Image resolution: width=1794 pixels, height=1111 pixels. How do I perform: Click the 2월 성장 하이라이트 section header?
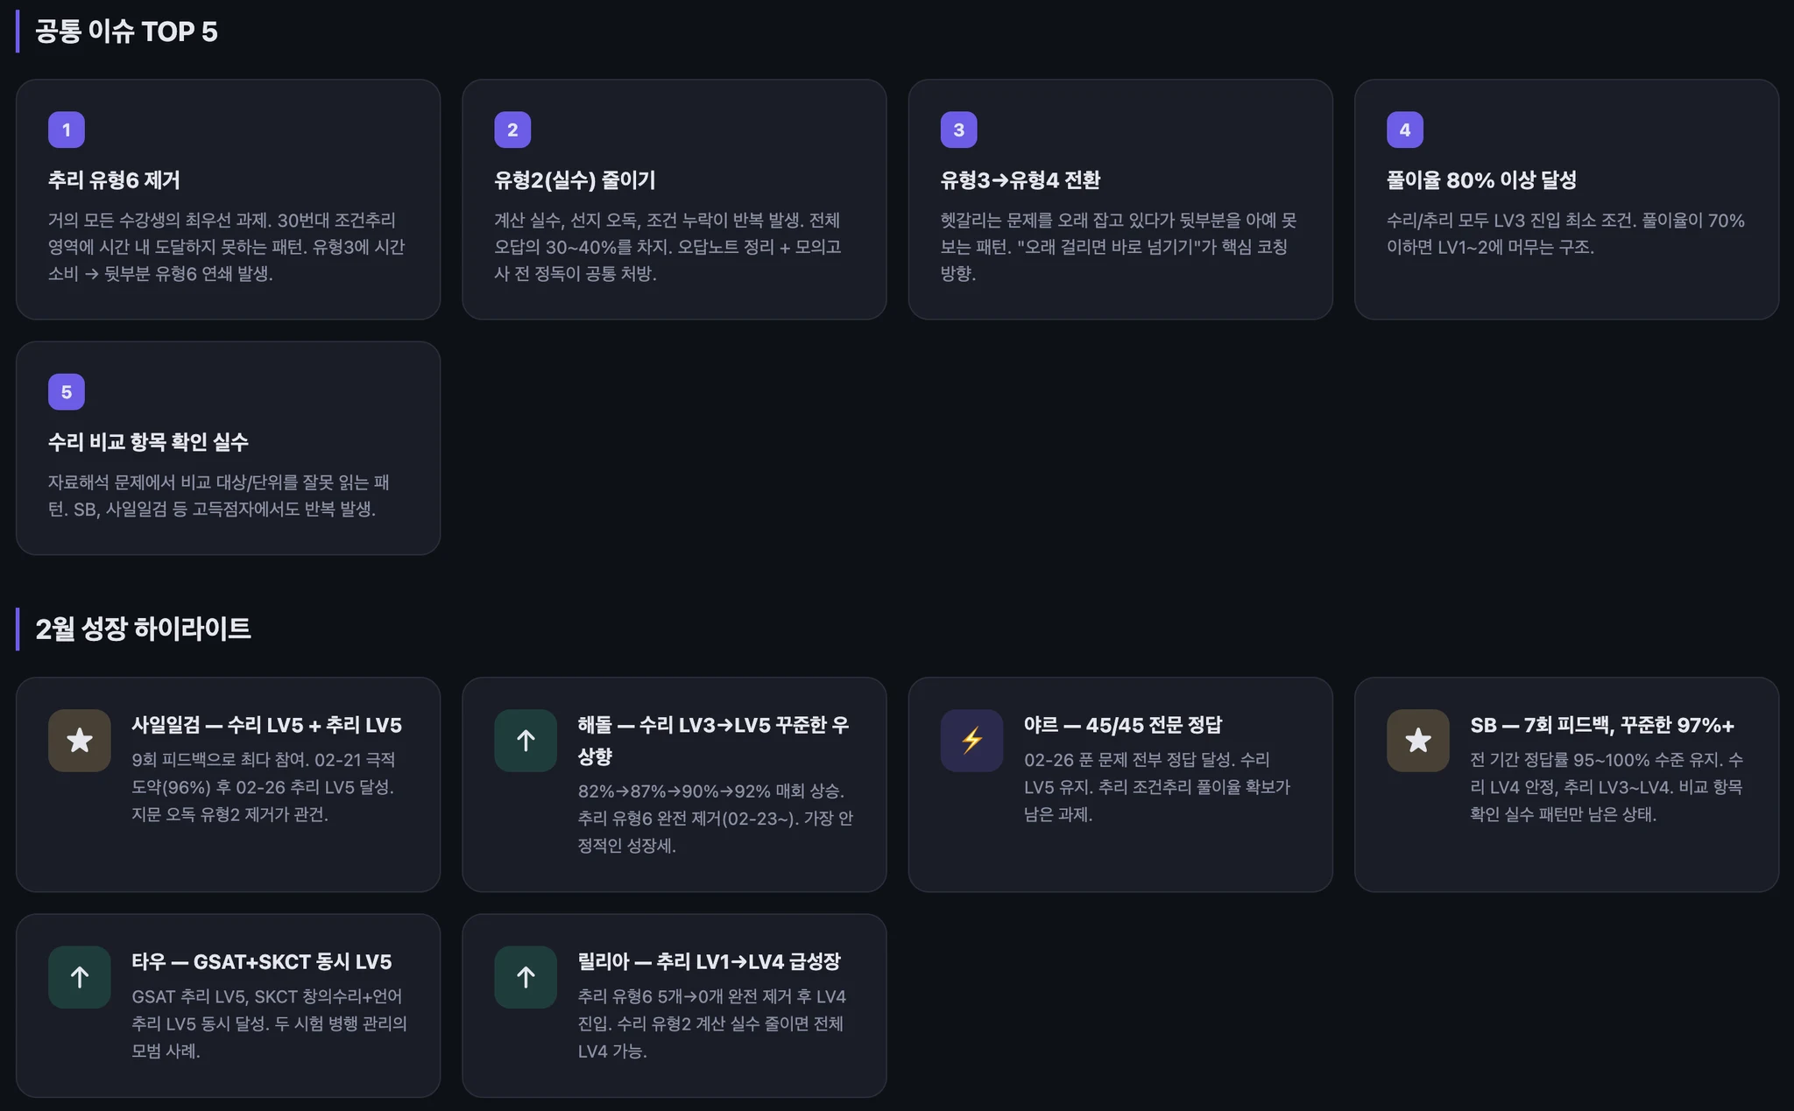click(x=143, y=629)
